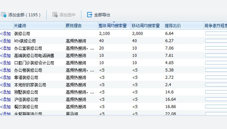Click recommended bid 4.65
The height and width of the screenshot is (129, 227).
click(169, 63)
